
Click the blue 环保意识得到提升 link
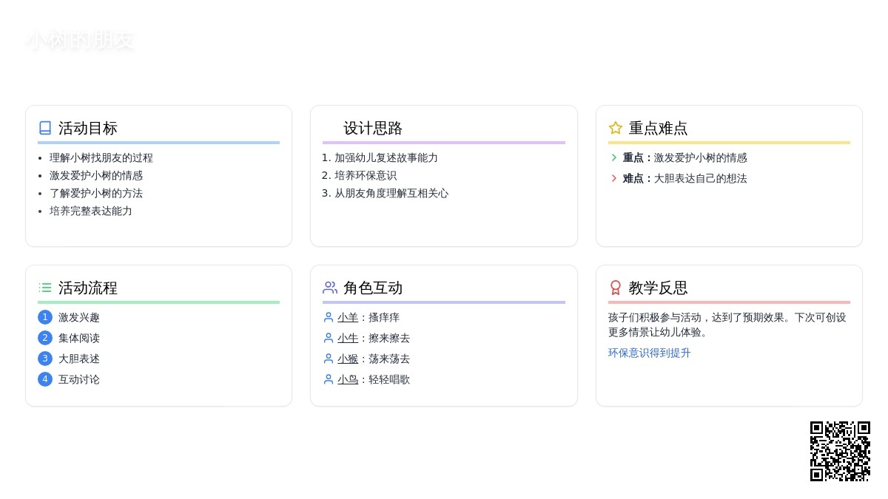tap(649, 353)
